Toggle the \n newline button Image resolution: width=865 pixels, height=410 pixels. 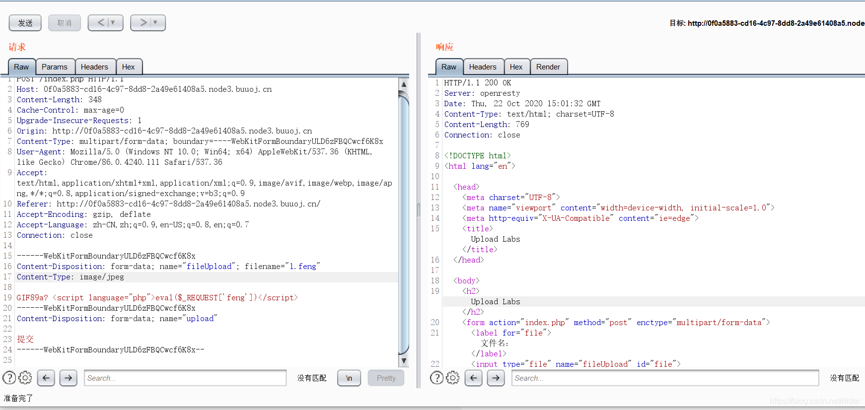[x=349, y=378]
